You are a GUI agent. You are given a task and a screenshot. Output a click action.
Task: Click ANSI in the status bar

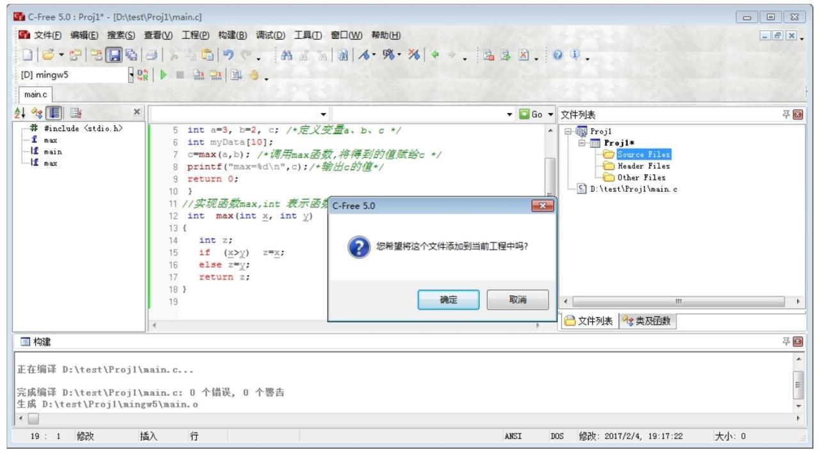coord(513,436)
